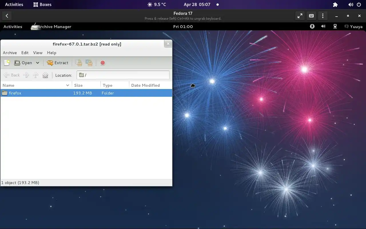Screen dimensions: 366x229
Task: Sort by the Name column header
Action: 36,85
